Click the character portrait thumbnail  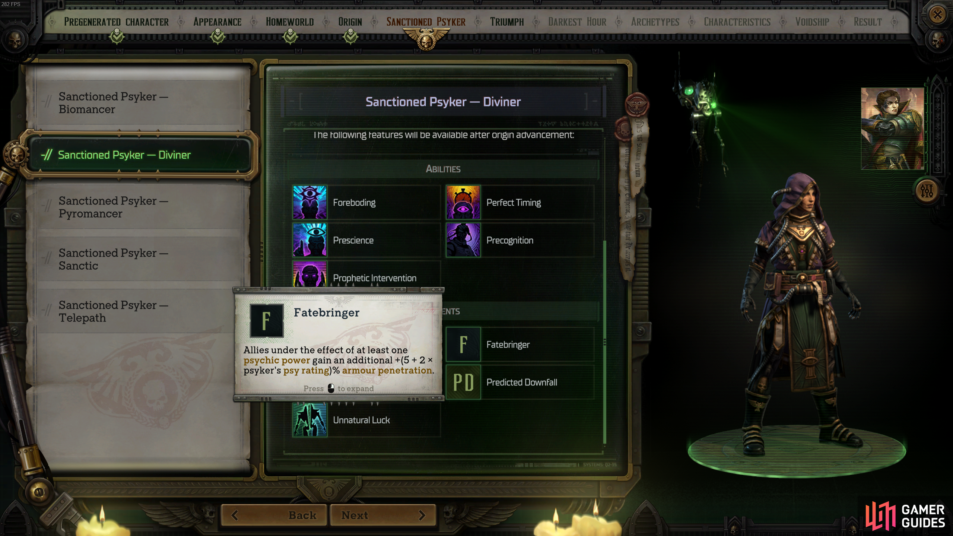(x=892, y=129)
